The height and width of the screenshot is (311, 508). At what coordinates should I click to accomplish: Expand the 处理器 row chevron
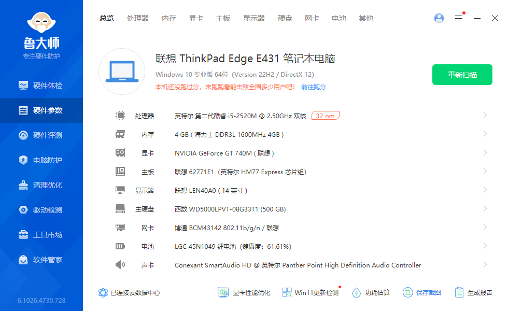(x=485, y=115)
